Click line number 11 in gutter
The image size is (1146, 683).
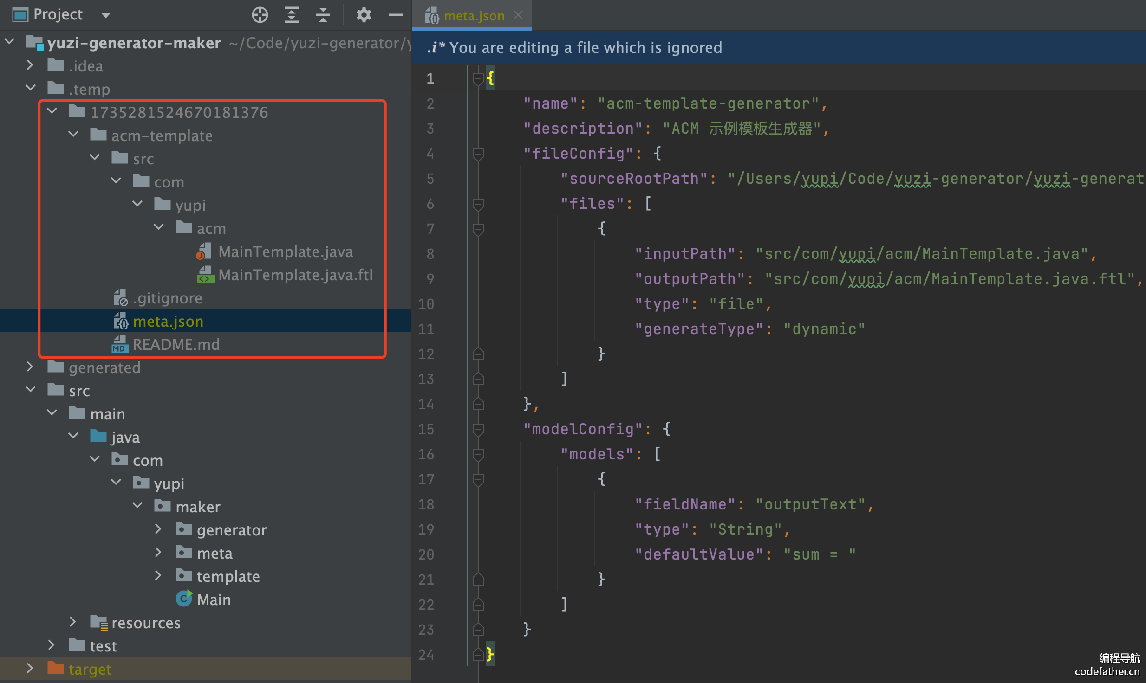coord(426,329)
